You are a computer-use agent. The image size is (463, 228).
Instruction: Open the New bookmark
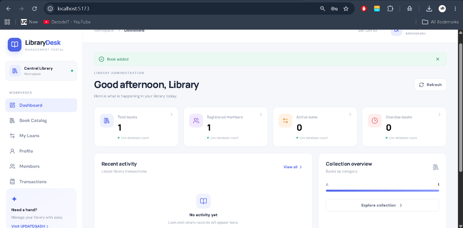click(29, 22)
